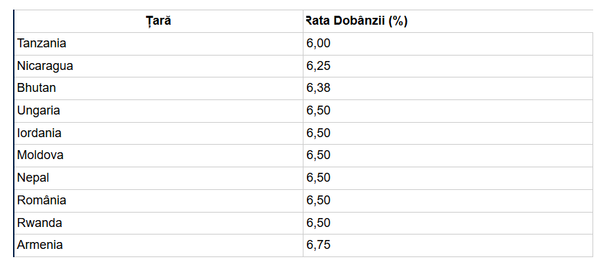This screenshot has height=264, width=598.
Task: Click the Moldova cell
Action: tap(159, 156)
